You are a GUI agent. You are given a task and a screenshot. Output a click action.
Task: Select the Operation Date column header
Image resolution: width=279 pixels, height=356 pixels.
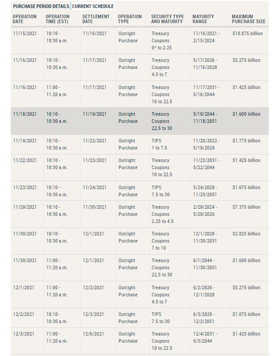tap(25, 19)
